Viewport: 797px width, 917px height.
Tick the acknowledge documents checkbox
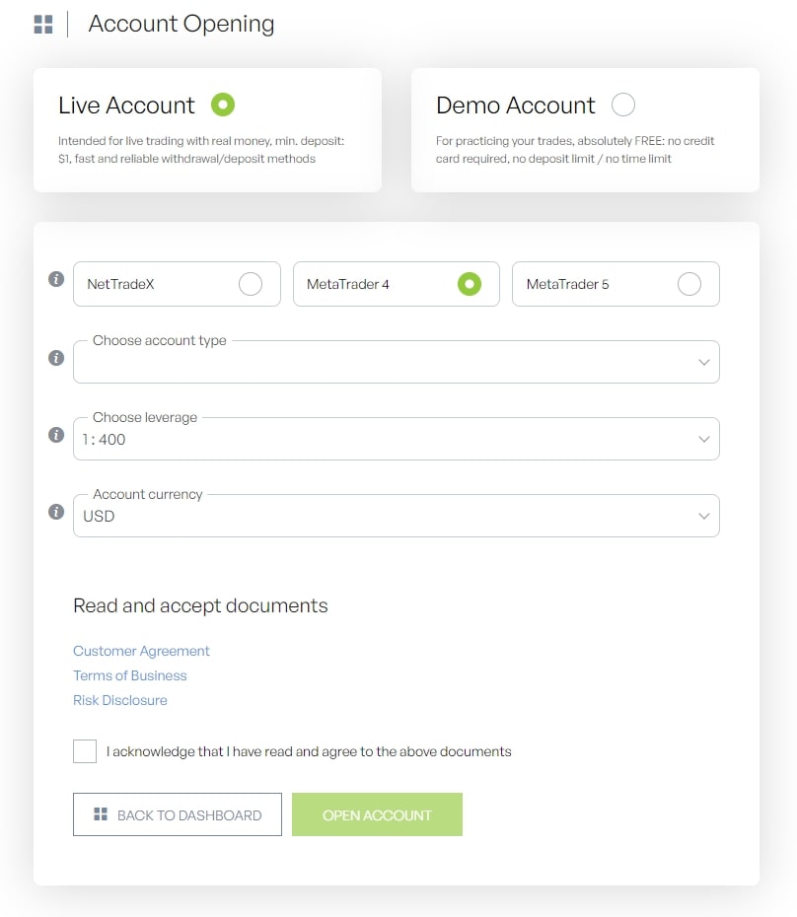85,751
